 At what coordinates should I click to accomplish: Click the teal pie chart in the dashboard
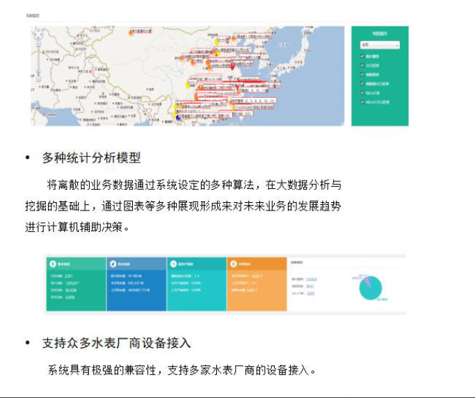pyautogui.click(x=371, y=288)
